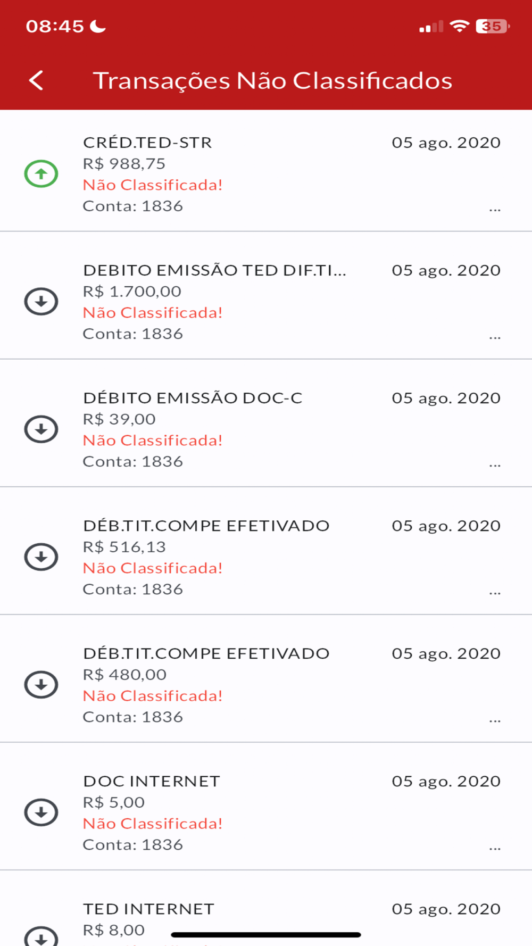
Task: Tap green credit arrow icon for CRÉD.TED-STR
Action: (41, 173)
